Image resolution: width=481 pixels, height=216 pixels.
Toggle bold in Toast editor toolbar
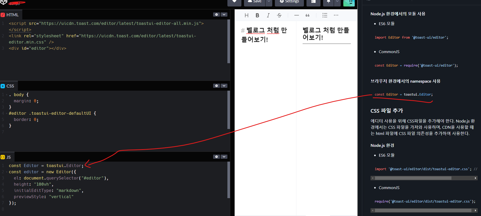tap(257, 15)
